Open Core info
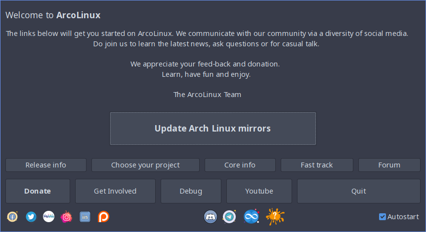Screen dimensions: 426x232 pyautogui.click(x=240, y=165)
